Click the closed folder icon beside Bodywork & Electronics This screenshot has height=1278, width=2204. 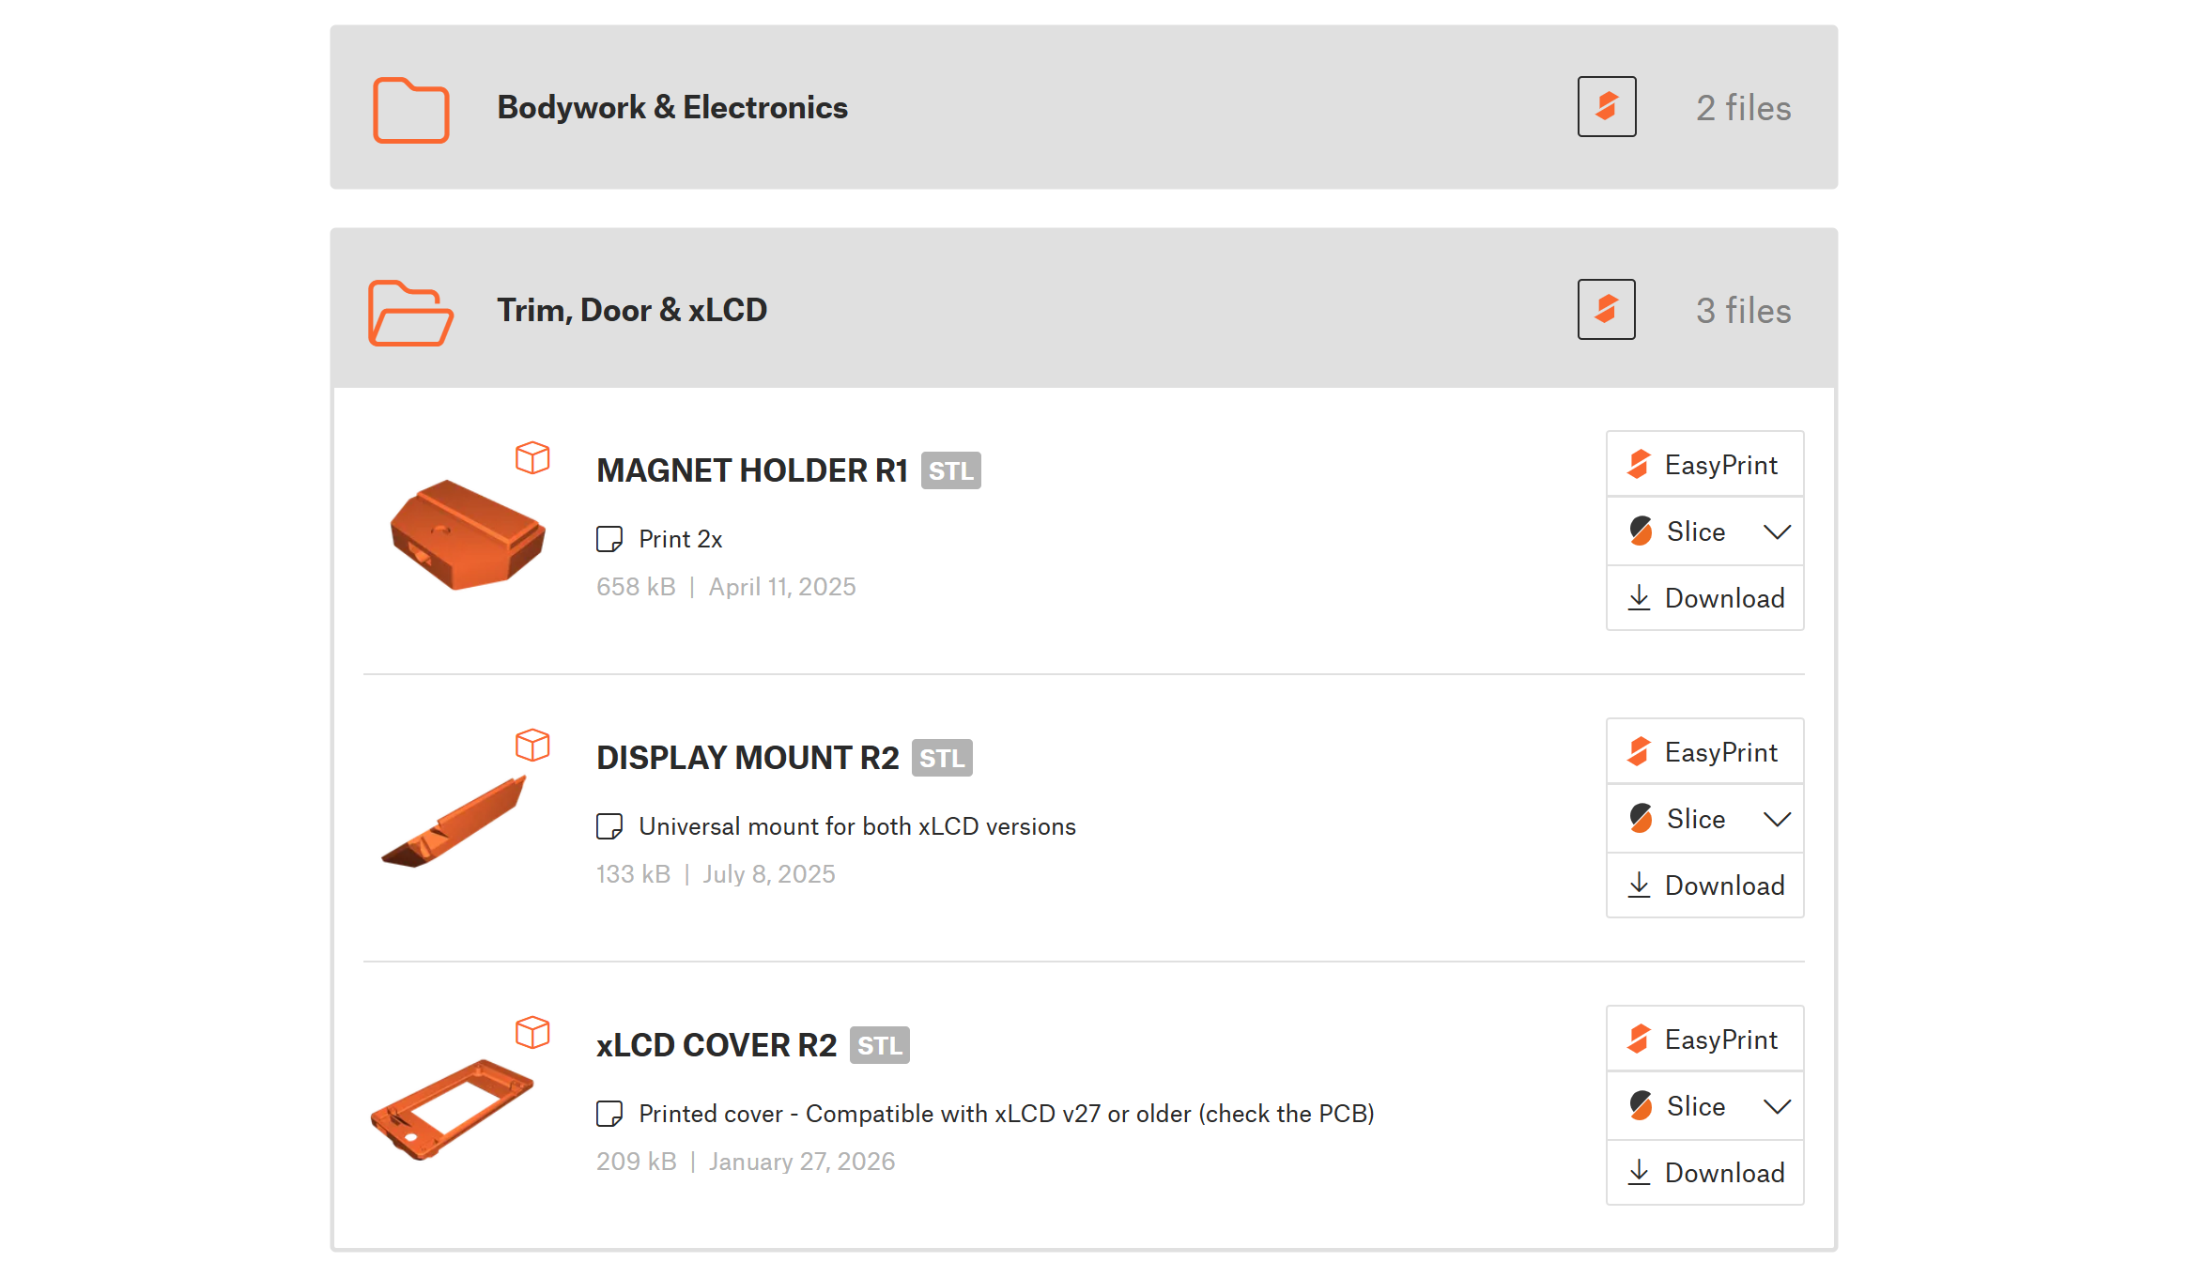click(410, 110)
